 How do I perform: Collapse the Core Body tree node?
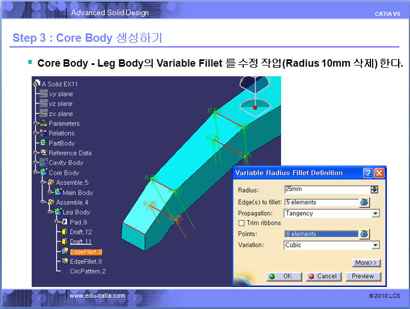click(x=36, y=173)
